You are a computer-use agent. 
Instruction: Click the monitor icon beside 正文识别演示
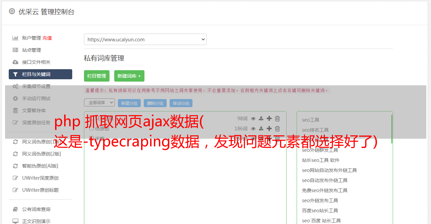point(15,221)
